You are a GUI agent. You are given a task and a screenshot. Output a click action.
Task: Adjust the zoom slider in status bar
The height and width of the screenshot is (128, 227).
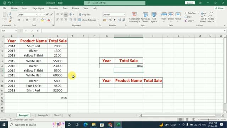coord(209,119)
